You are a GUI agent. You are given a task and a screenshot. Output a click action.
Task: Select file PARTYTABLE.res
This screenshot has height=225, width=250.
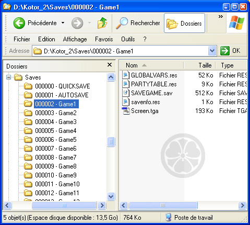154,84
